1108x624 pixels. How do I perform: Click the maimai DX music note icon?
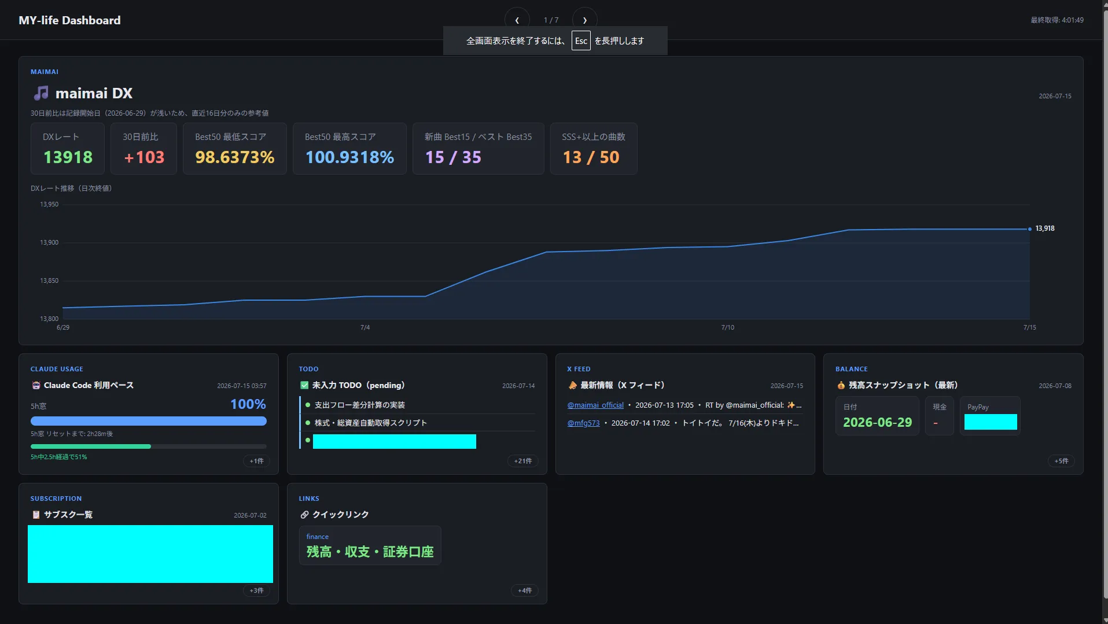pos(41,93)
